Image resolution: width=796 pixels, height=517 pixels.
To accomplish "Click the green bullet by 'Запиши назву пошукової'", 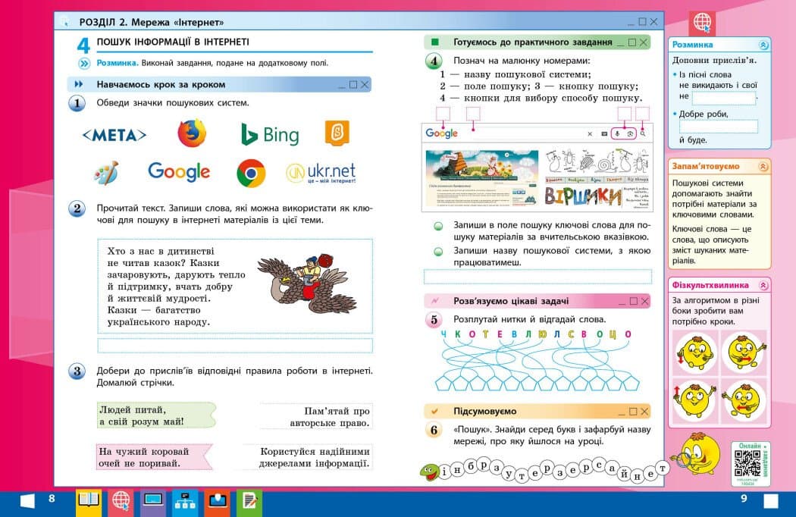I will tap(438, 252).
